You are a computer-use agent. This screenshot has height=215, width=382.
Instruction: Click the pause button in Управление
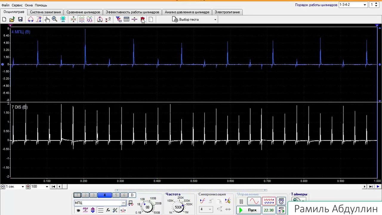pos(241,201)
